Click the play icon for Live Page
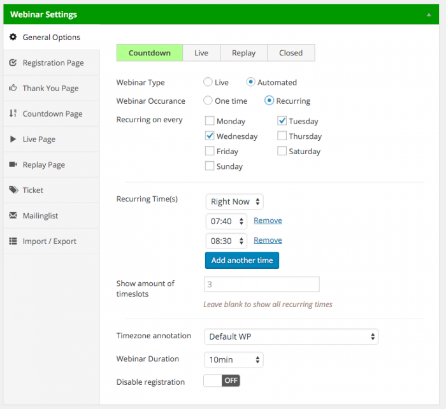Screen dimensions: 446x409 [x=13, y=139]
